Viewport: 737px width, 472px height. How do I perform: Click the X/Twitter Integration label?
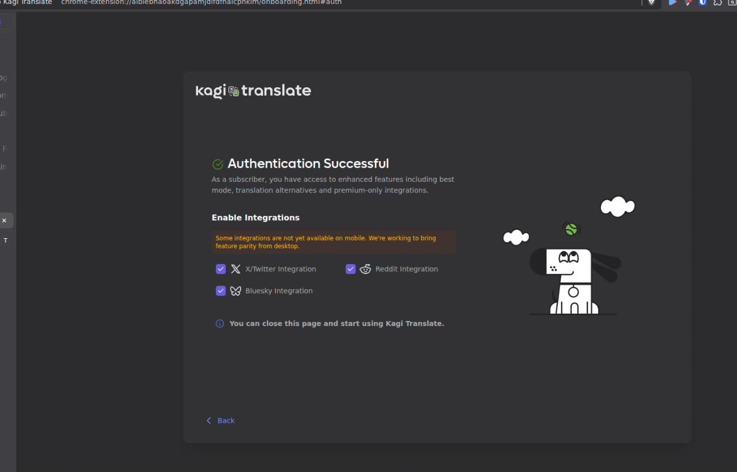tap(281, 269)
